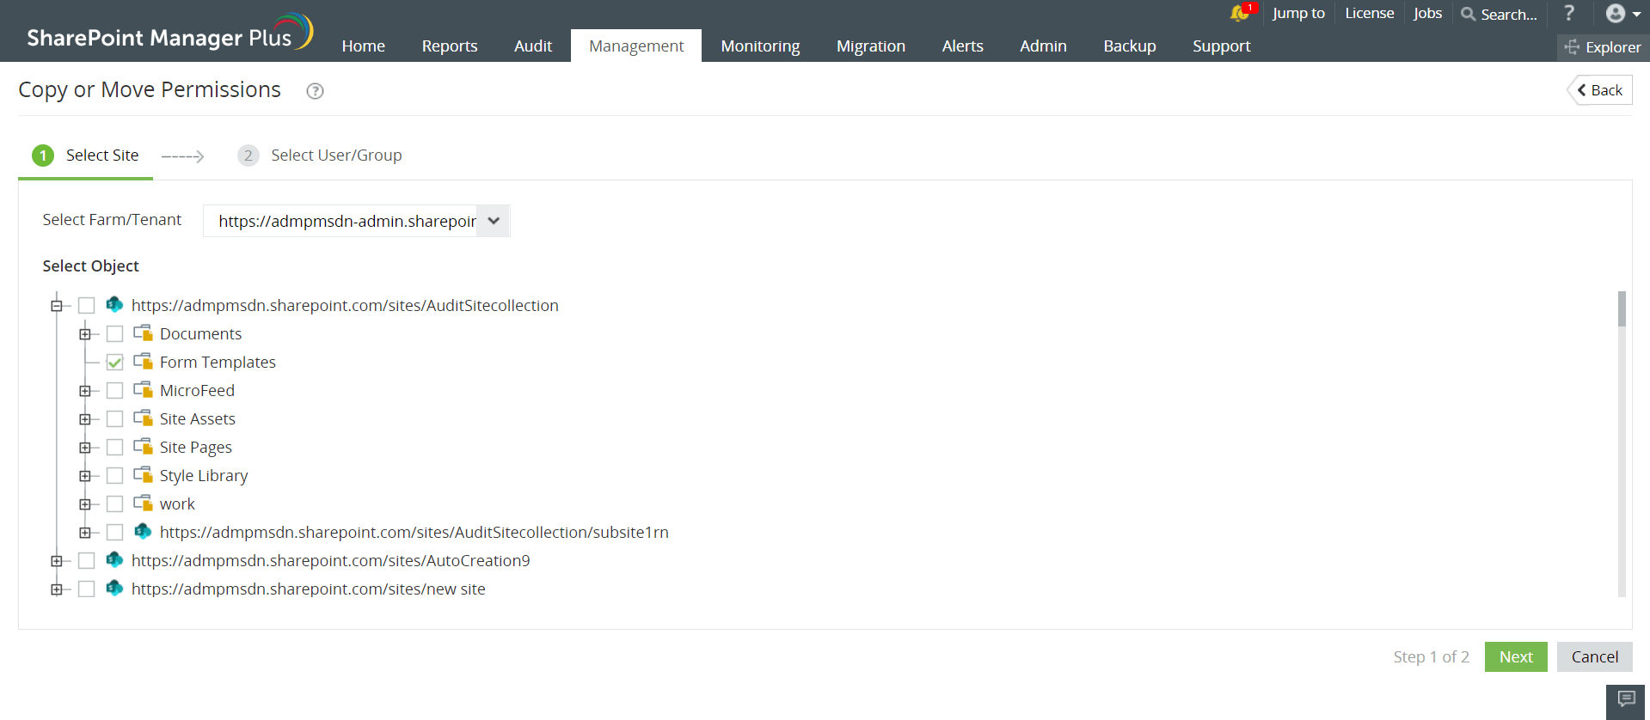Click the subsite1rn site icon
Image resolution: width=1650 pixels, height=720 pixels.
143,531
